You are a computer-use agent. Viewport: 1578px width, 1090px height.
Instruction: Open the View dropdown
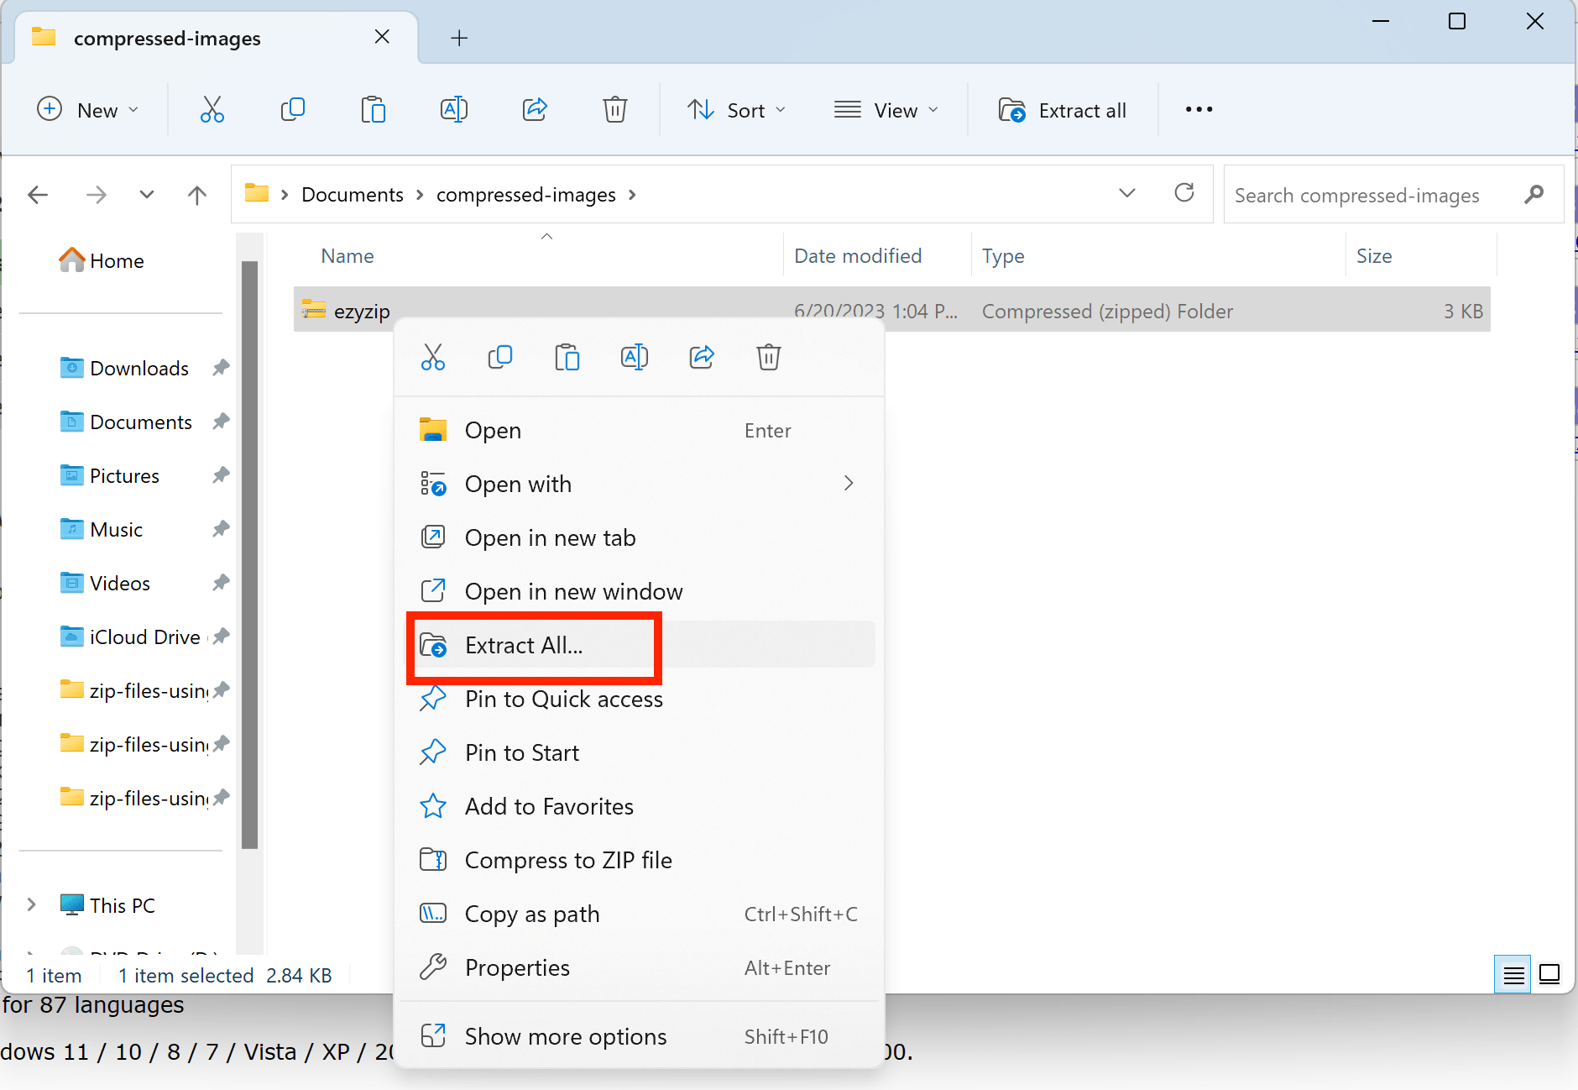point(887,109)
